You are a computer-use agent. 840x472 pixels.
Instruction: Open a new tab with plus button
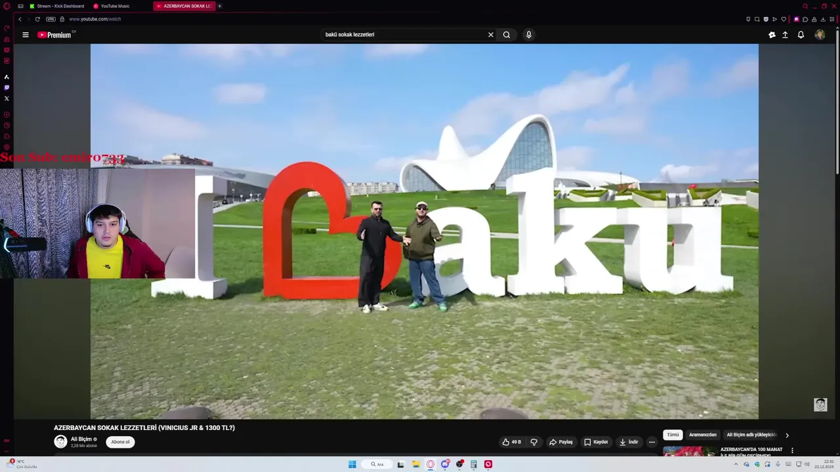point(220,6)
